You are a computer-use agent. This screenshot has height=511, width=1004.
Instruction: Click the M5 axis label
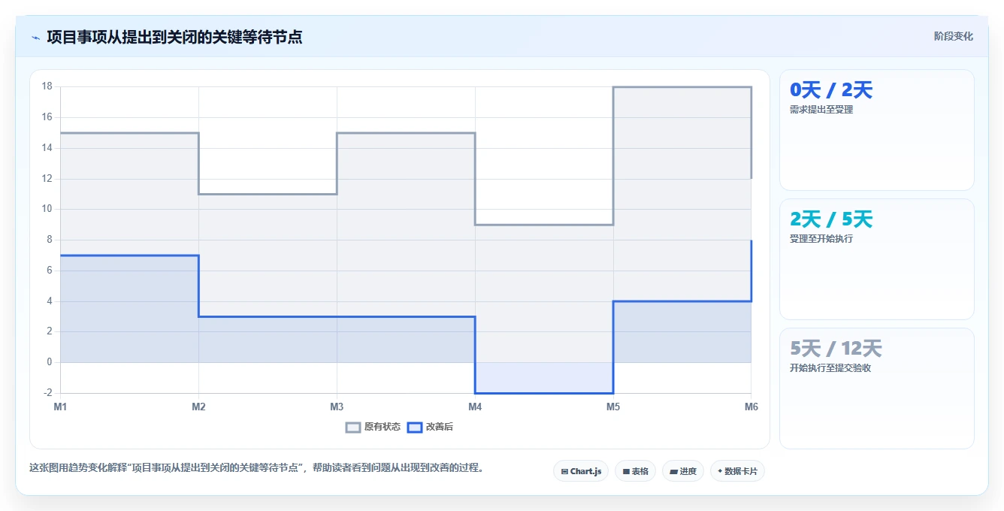613,407
